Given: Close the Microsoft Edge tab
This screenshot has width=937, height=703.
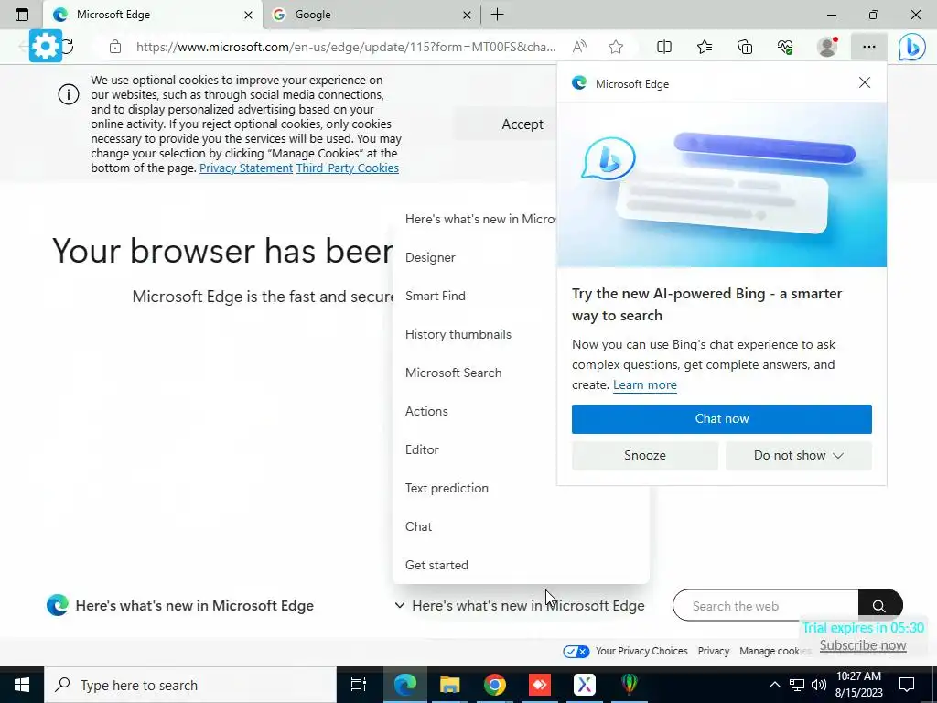Looking at the screenshot, I should (x=248, y=15).
